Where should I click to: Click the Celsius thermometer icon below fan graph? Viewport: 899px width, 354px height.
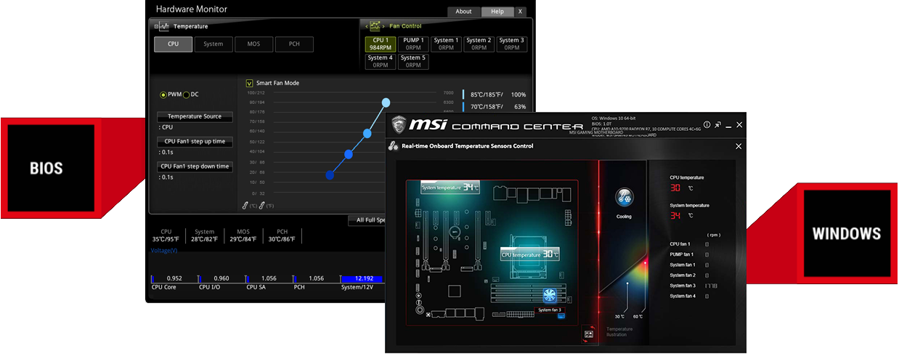click(245, 206)
